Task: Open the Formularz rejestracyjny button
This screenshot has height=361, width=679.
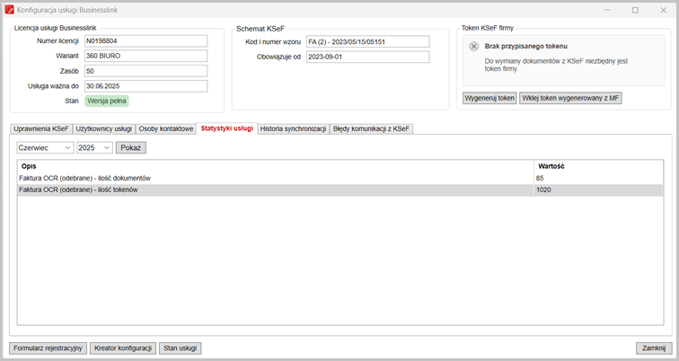Action: point(48,348)
